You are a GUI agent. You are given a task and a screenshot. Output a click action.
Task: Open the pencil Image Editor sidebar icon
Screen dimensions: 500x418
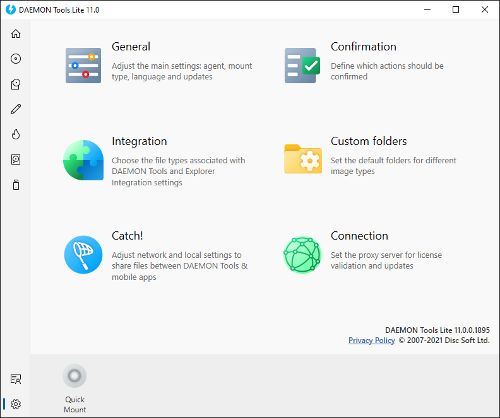point(16,109)
